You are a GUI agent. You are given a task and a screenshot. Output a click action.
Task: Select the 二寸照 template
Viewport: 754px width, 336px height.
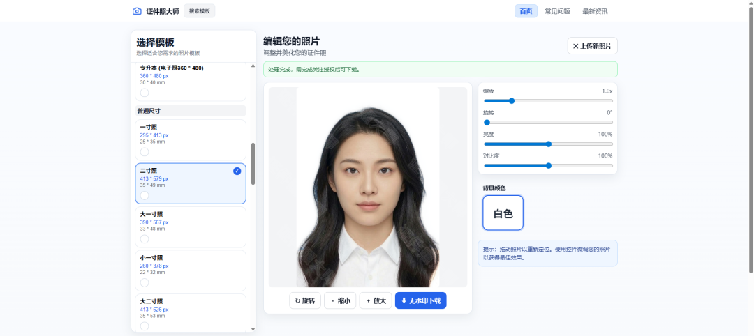191,183
